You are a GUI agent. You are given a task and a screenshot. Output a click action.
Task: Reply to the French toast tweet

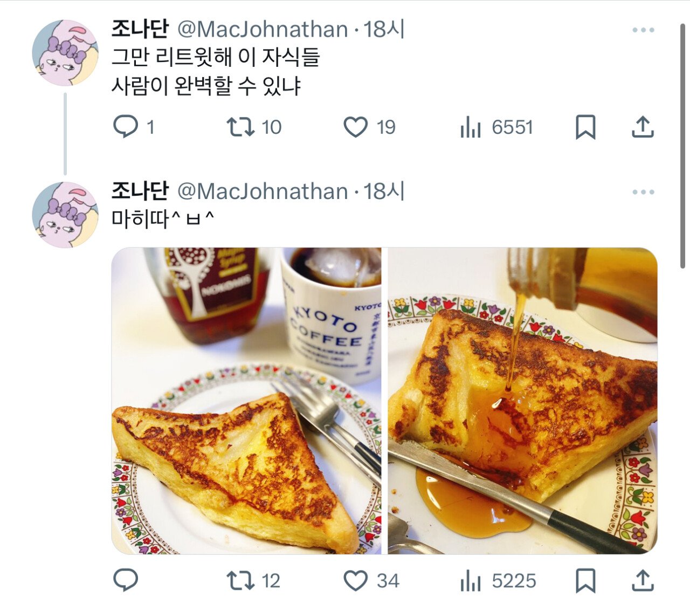pos(126,581)
